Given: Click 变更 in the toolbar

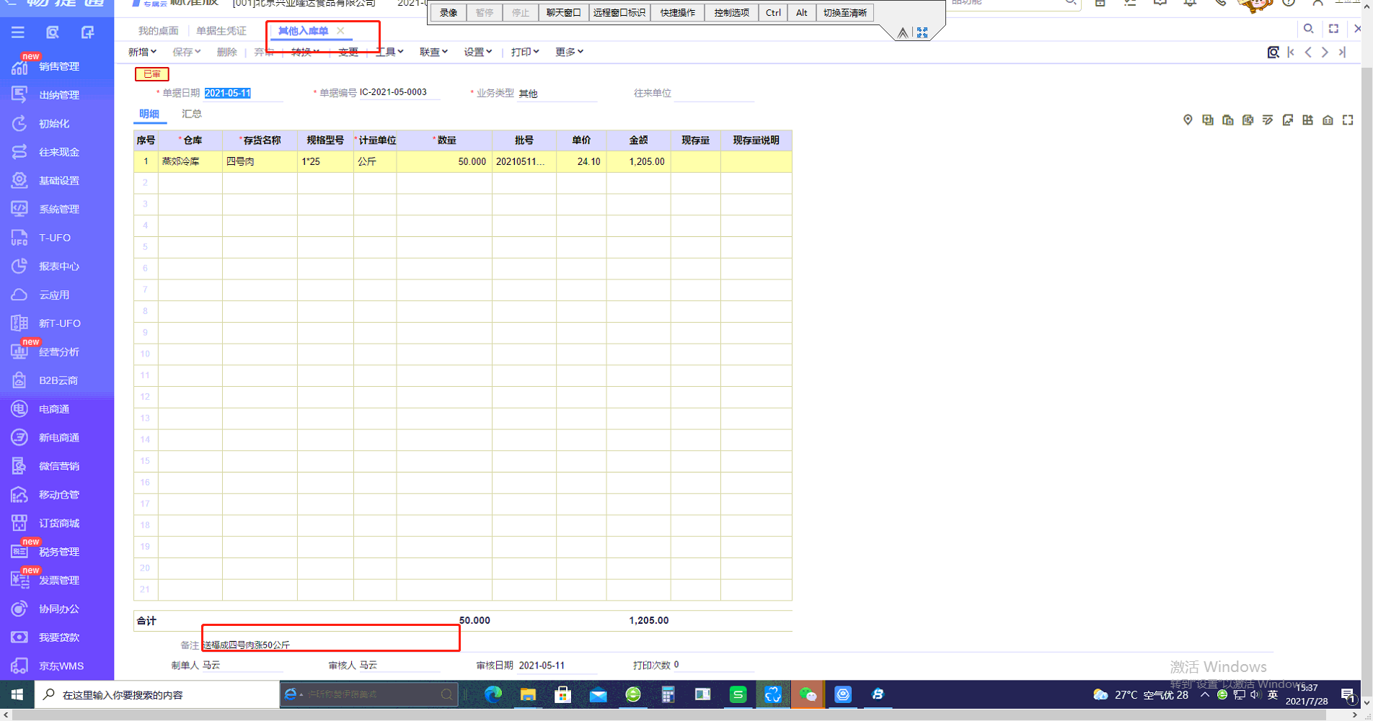Looking at the screenshot, I should pyautogui.click(x=348, y=52).
